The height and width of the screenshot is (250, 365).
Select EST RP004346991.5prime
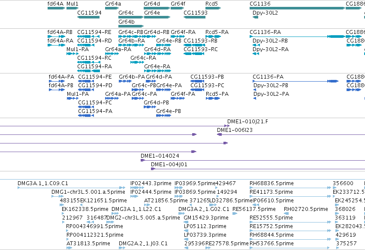pos(94,226)
